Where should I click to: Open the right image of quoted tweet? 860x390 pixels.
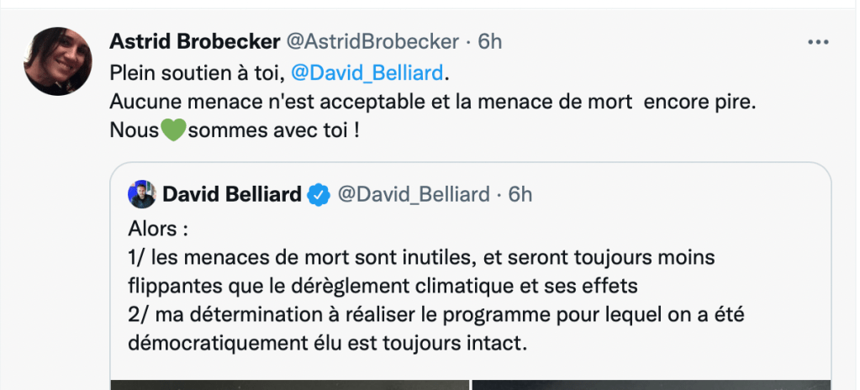click(652, 384)
